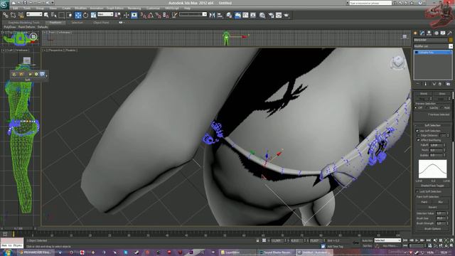Collapse the Soft Selection rollout
Viewport: 455px width, 256px height.
point(432,125)
